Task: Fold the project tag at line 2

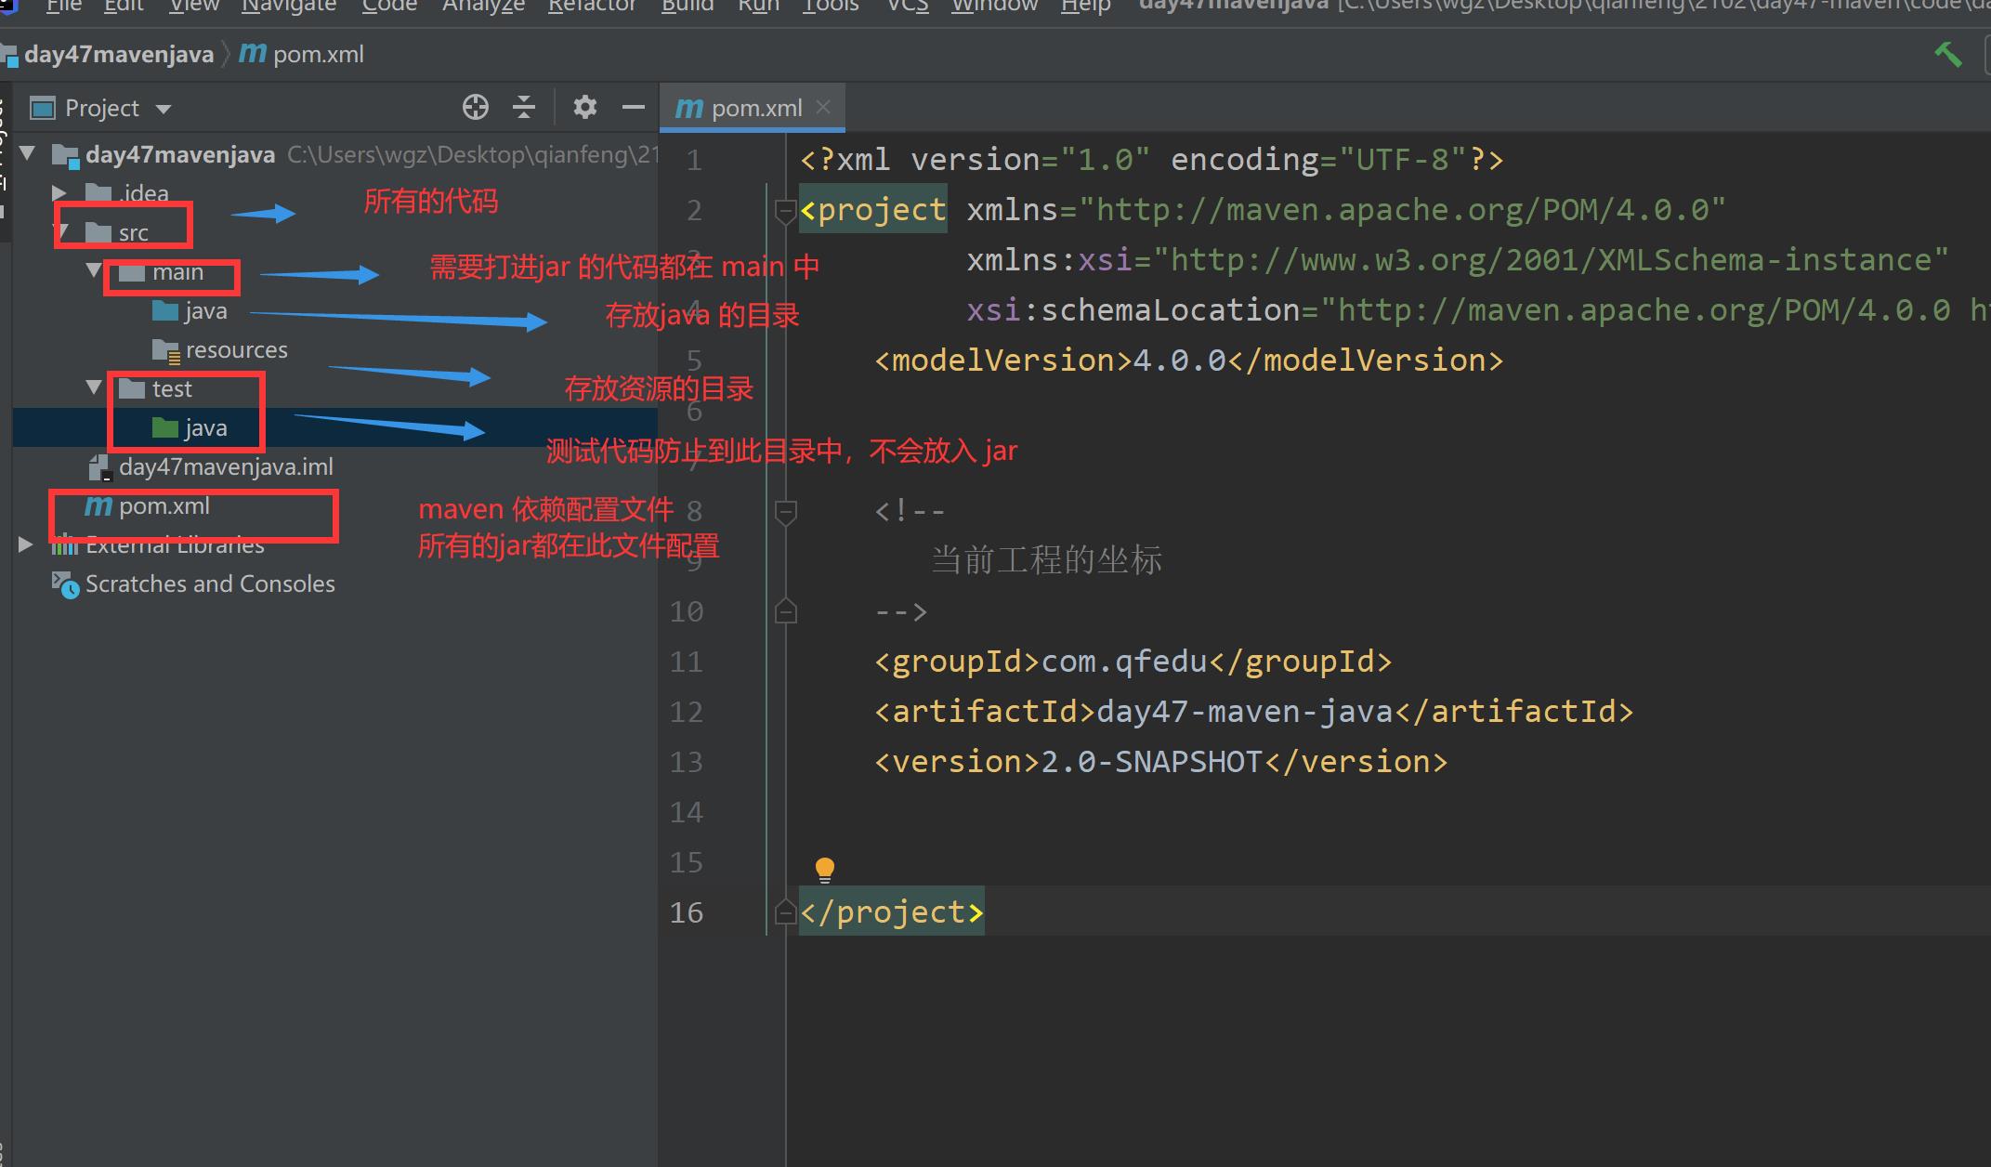Action: coord(786,211)
